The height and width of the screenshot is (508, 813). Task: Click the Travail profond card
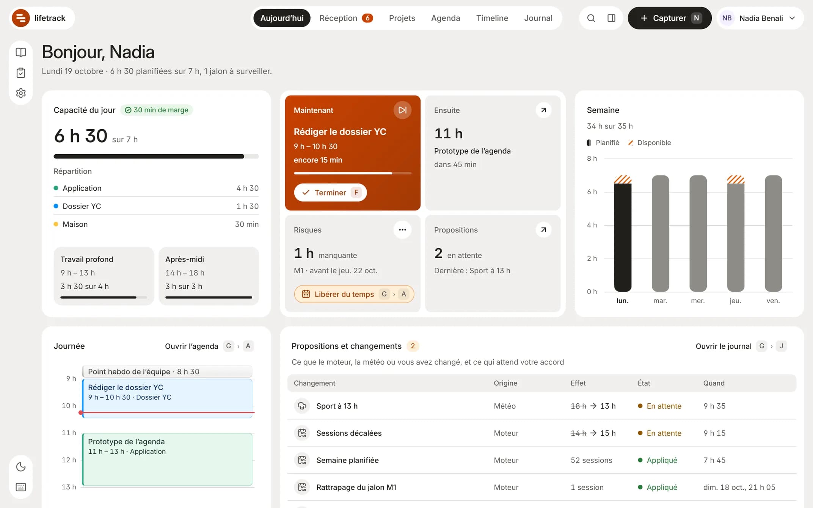pyautogui.click(x=104, y=276)
